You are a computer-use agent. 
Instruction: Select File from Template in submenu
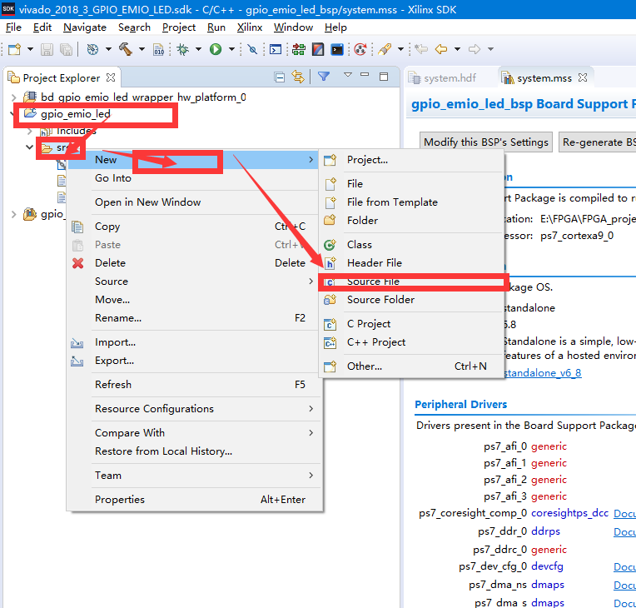click(x=412, y=202)
